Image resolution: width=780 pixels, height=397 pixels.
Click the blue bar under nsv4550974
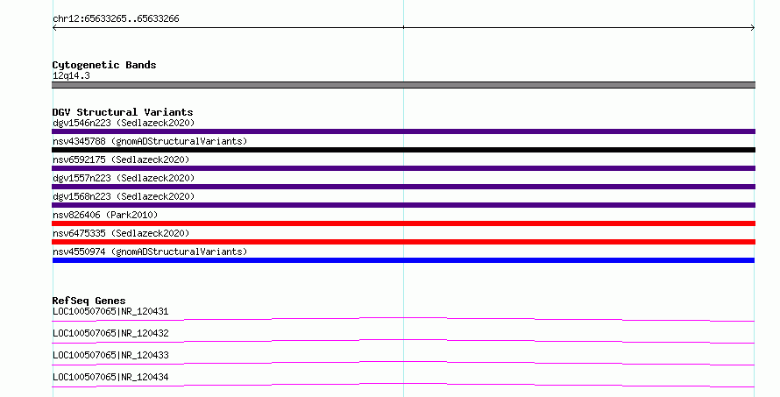(x=403, y=260)
